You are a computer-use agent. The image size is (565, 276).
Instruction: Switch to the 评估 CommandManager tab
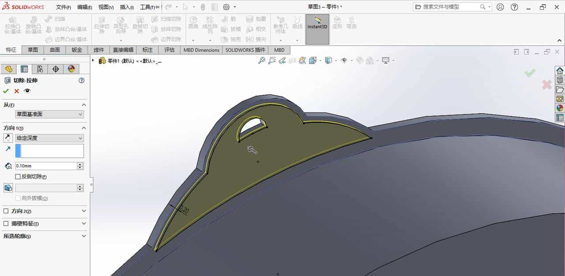[x=169, y=50]
